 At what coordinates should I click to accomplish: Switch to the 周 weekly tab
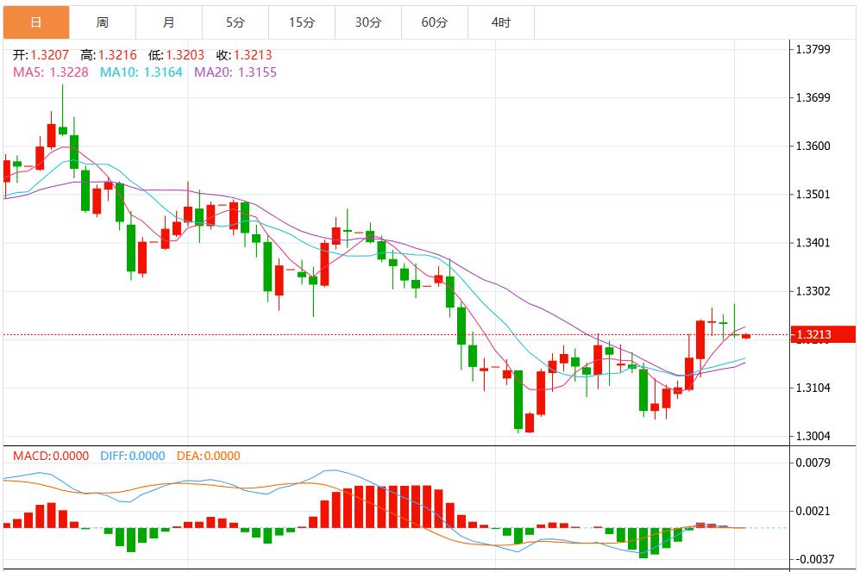click(x=102, y=22)
